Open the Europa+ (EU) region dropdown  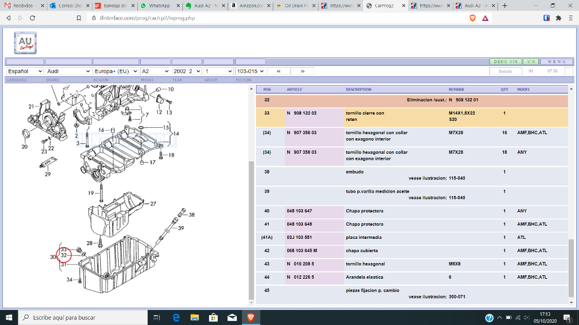coord(116,71)
